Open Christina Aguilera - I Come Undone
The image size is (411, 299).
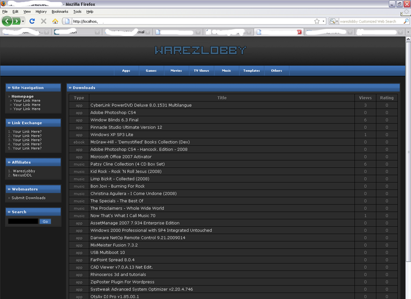133,193
